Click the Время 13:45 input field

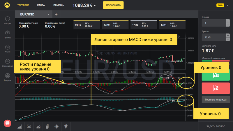coord(214,37)
